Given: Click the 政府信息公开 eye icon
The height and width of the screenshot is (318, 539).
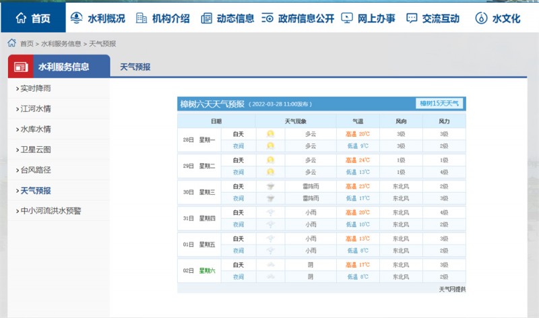Looking at the screenshot, I should coord(267,18).
